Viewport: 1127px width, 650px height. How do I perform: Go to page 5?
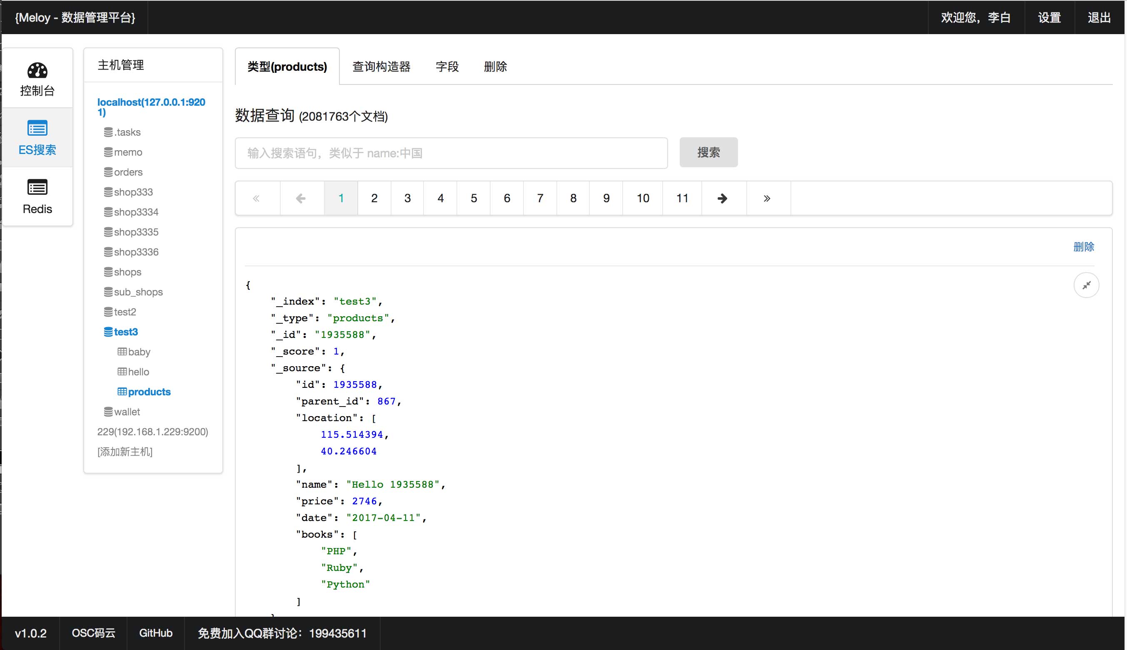pos(474,198)
